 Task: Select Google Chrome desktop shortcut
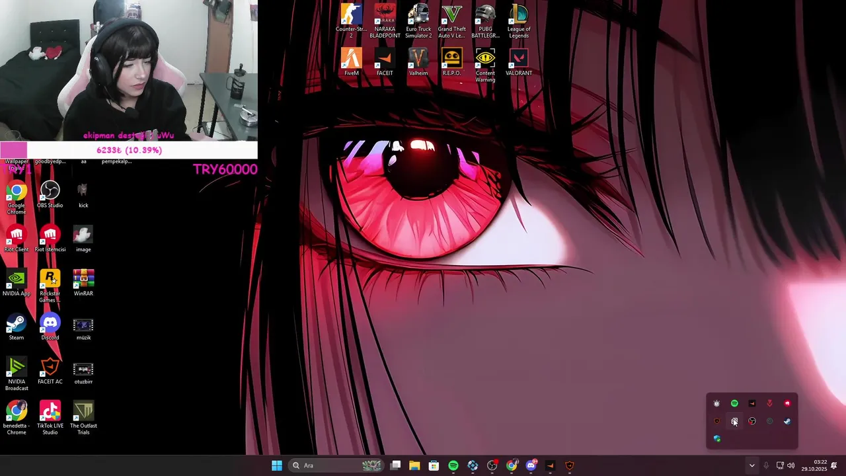point(17,198)
